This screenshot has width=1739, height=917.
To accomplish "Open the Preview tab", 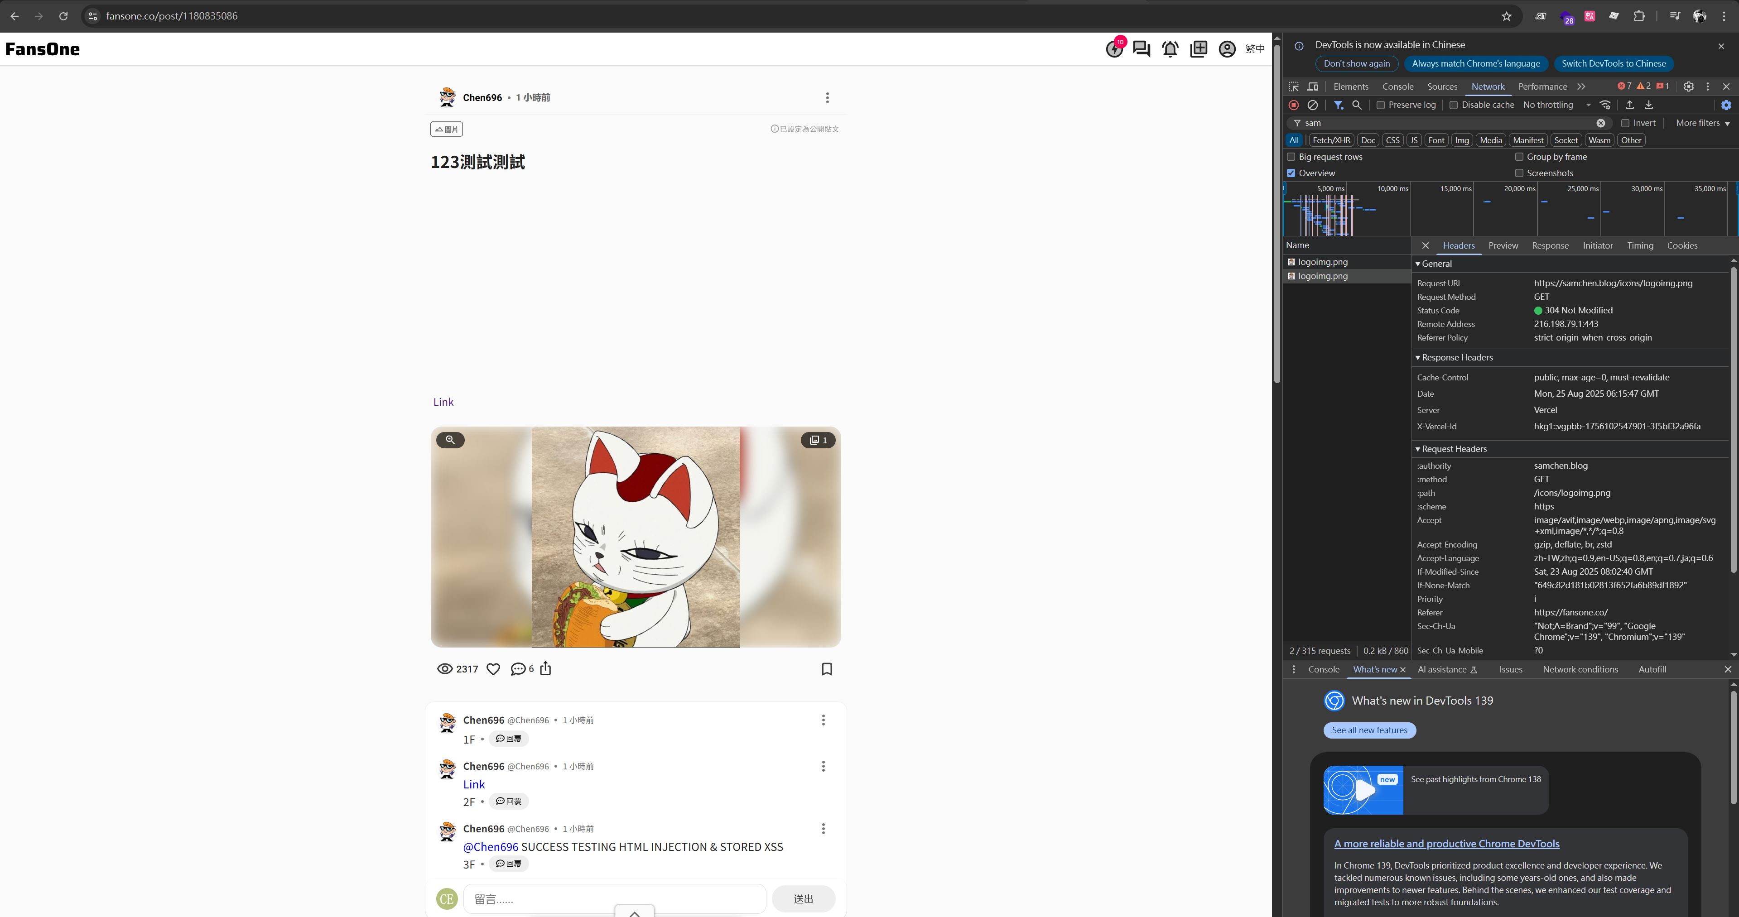I will click(1503, 245).
